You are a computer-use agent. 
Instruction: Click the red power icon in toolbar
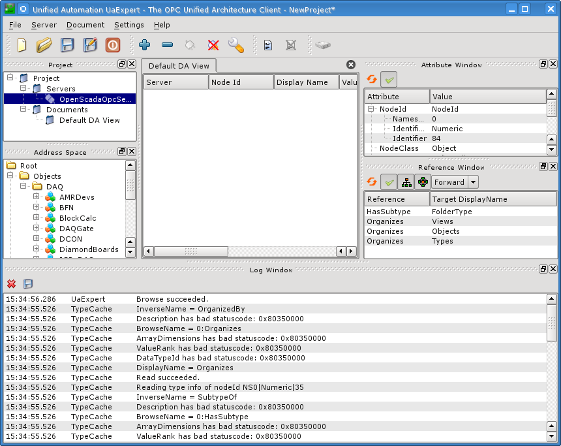(x=112, y=45)
